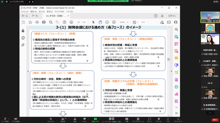
Task: Toggle closed captions button in Zoom
Action: click(x=127, y=120)
